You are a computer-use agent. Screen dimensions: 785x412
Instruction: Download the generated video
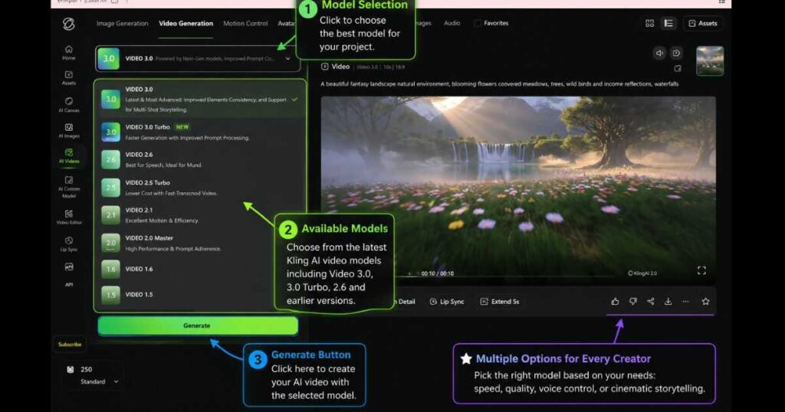click(668, 302)
